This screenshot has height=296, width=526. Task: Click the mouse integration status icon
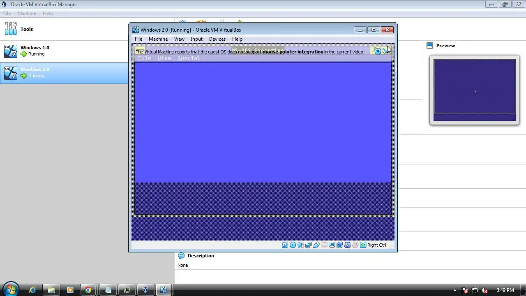(x=355, y=245)
